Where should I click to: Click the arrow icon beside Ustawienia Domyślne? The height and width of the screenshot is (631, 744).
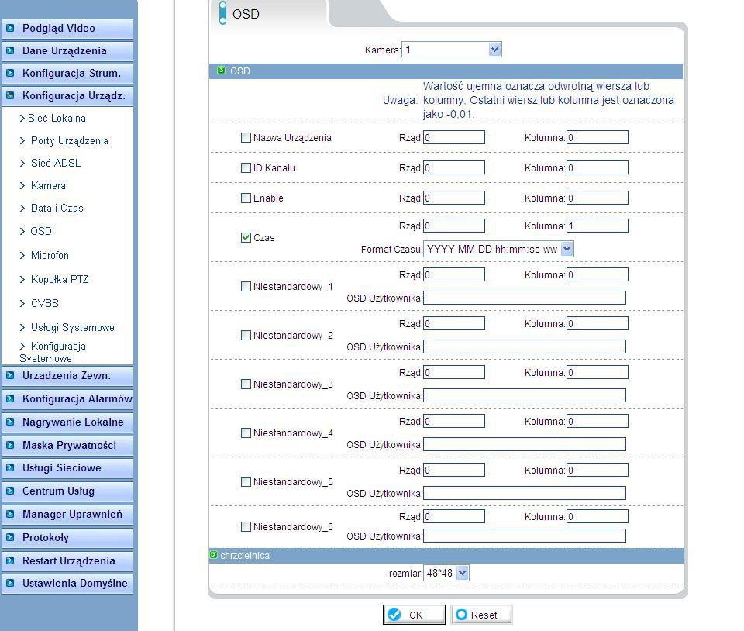(x=10, y=583)
